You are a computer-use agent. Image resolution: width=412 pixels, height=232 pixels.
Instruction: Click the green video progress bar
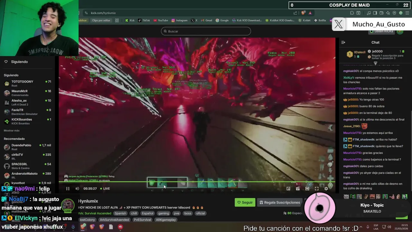coord(197,182)
